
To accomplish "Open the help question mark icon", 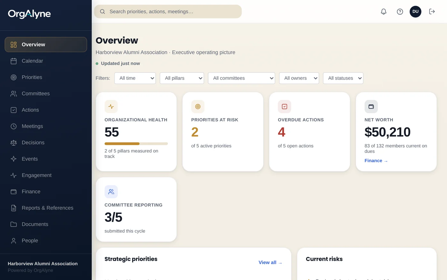I will click(400, 11).
